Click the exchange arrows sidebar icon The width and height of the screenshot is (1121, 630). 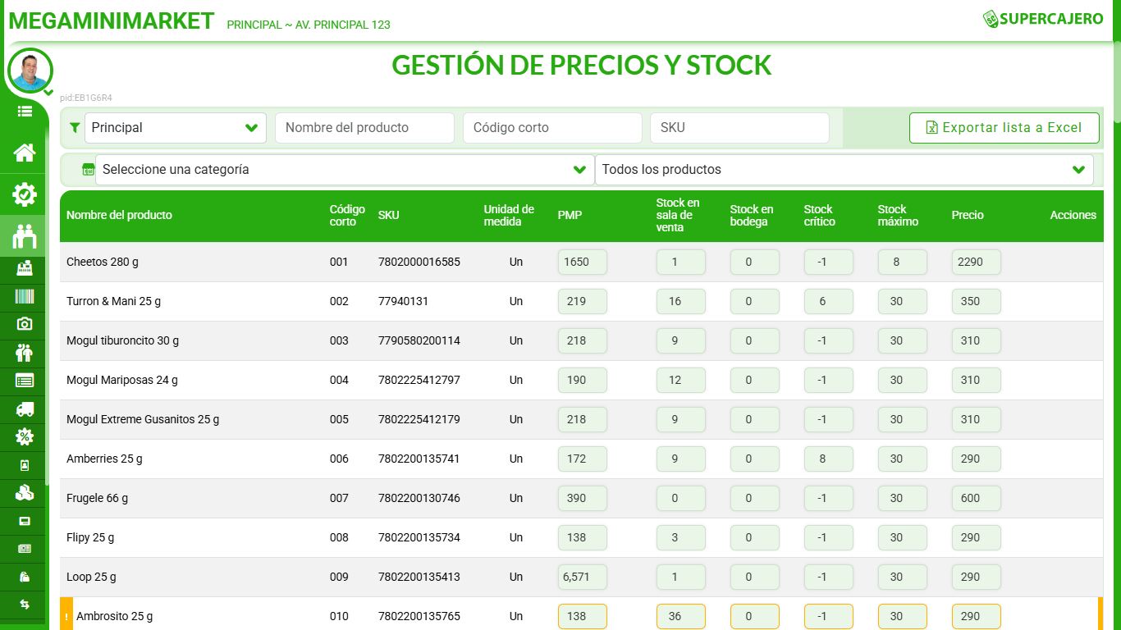coord(25,604)
